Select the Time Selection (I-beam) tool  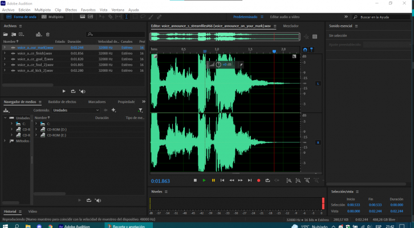[127, 17]
